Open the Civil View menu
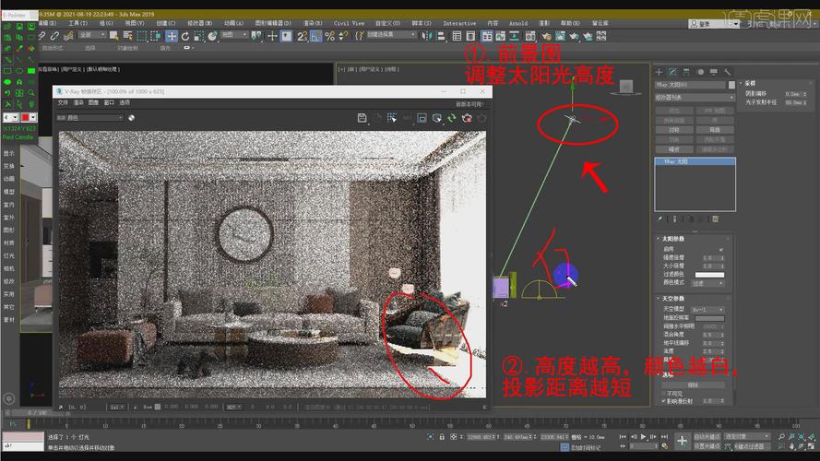The width and height of the screenshot is (820, 461). click(349, 23)
